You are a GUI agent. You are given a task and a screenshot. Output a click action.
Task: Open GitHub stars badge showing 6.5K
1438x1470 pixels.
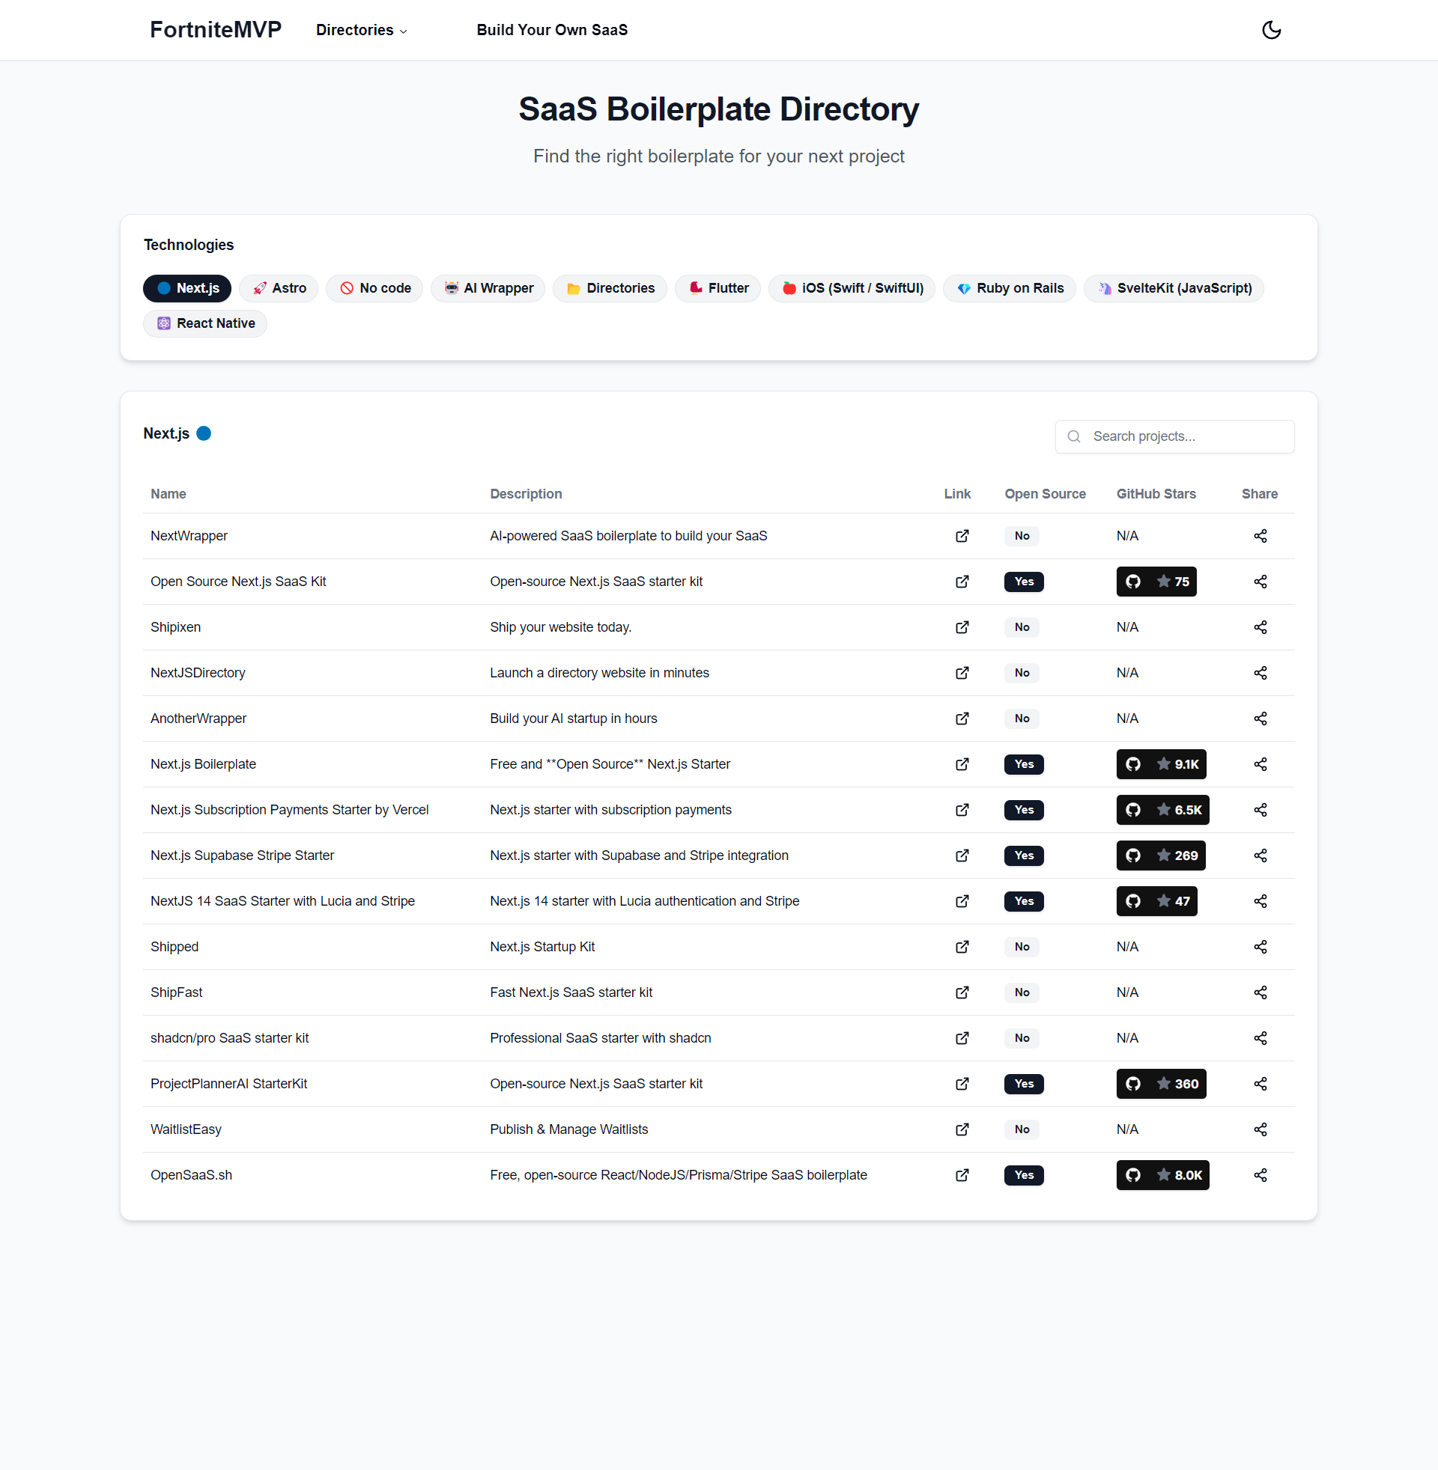tap(1162, 810)
